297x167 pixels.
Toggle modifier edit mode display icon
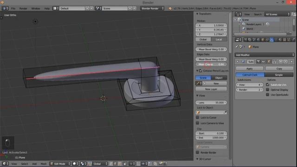[269, 62]
